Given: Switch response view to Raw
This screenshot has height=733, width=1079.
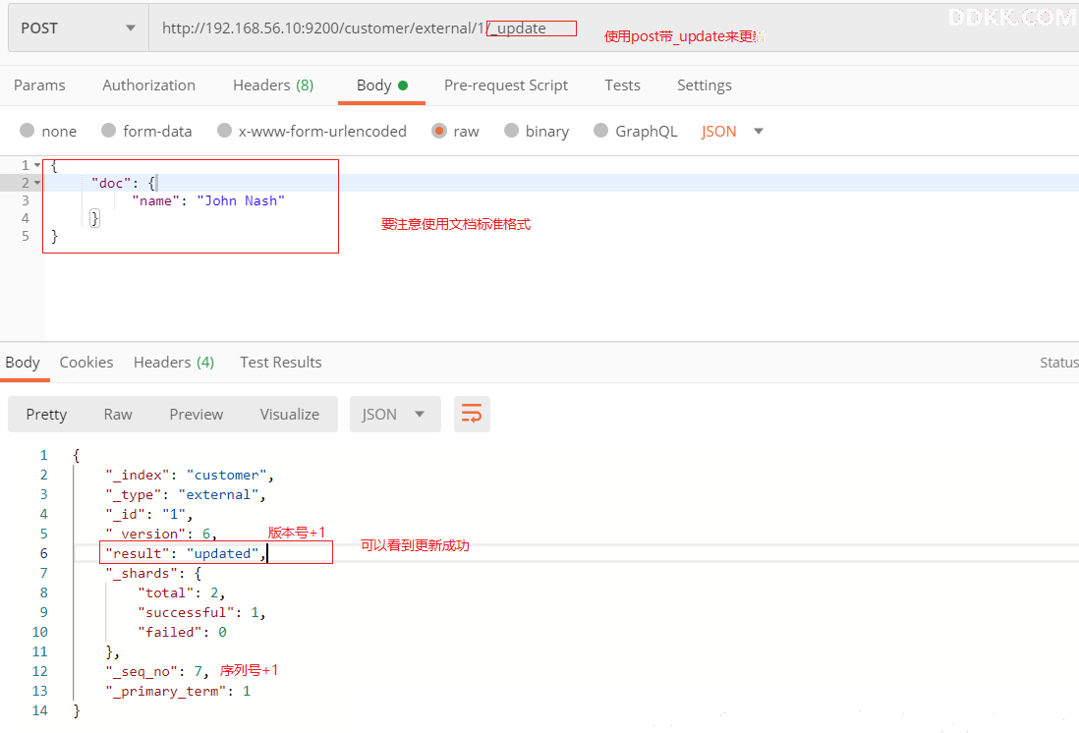Looking at the screenshot, I should coord(118,415).
